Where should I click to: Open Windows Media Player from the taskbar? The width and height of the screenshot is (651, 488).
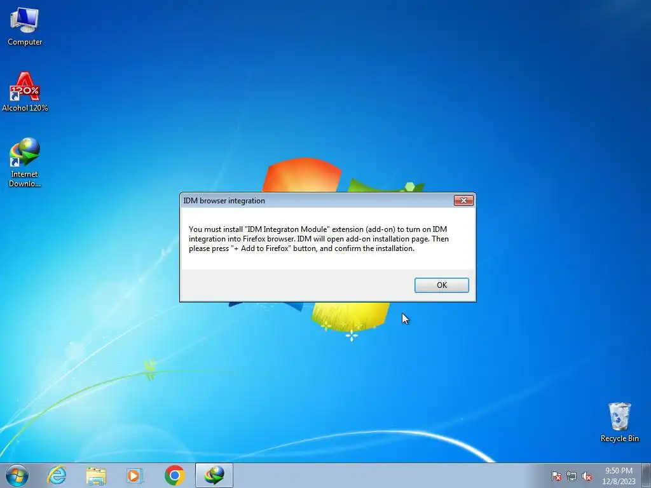point(135,475)
